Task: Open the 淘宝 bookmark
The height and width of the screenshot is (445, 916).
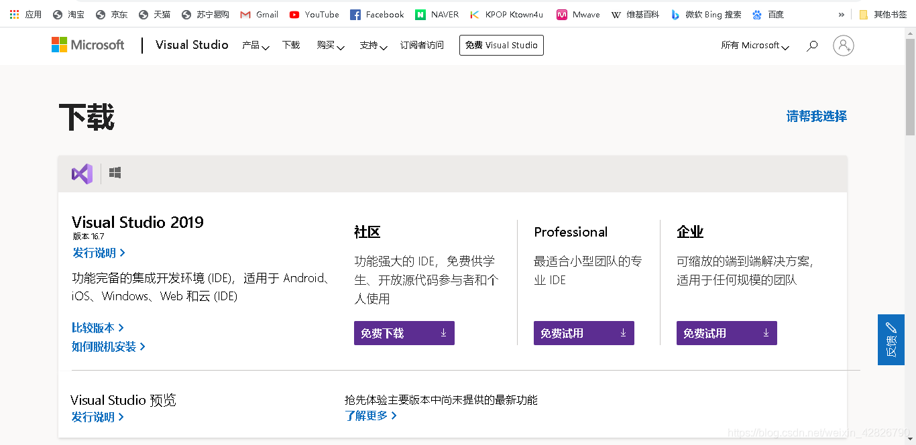Action: point(68,14)
